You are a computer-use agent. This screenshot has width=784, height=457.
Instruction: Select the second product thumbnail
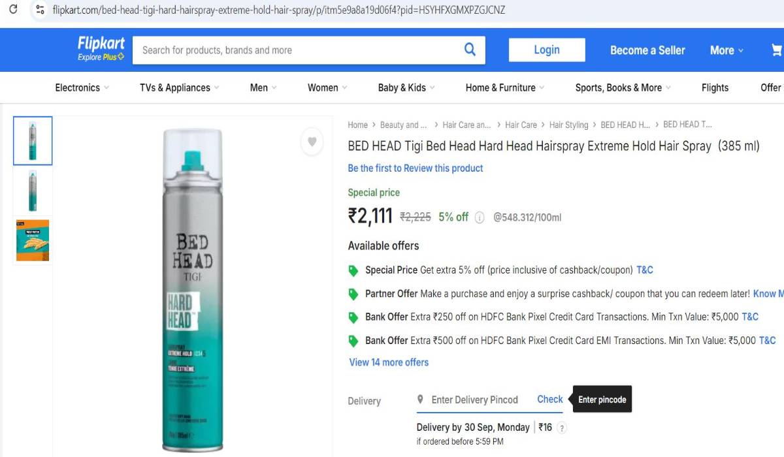[33, 191]
